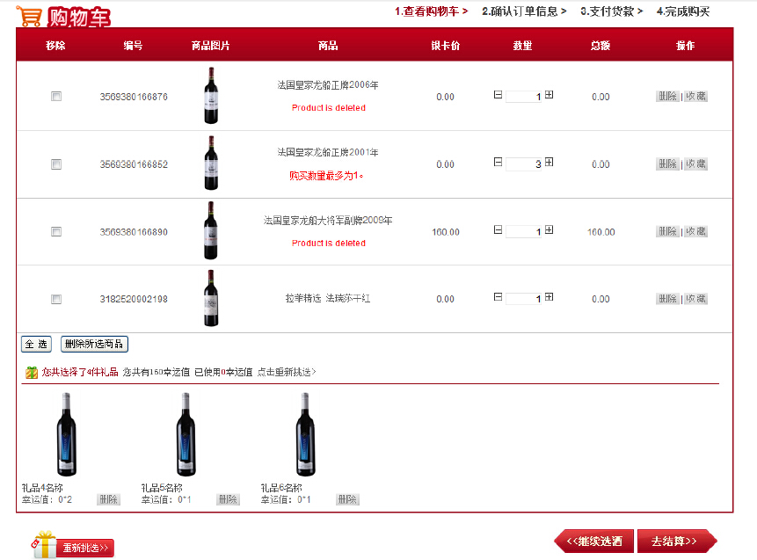Click the 继续选酒 continue shopping button

click(x=594, y=542)
